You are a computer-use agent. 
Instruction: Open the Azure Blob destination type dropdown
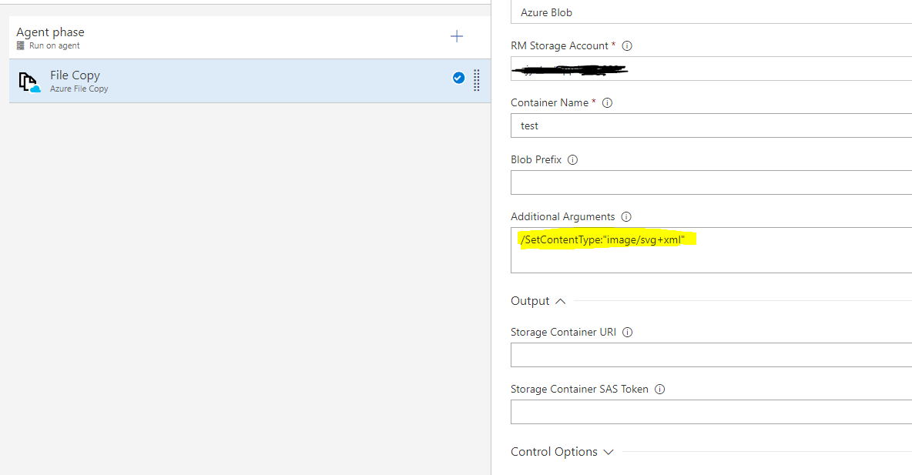coord(711,12)
